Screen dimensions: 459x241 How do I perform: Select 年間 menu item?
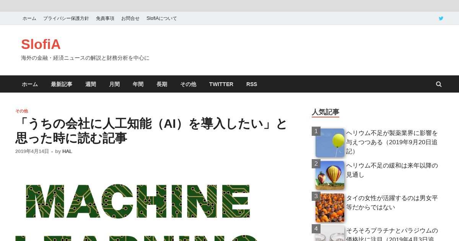[x=138, y=84]
